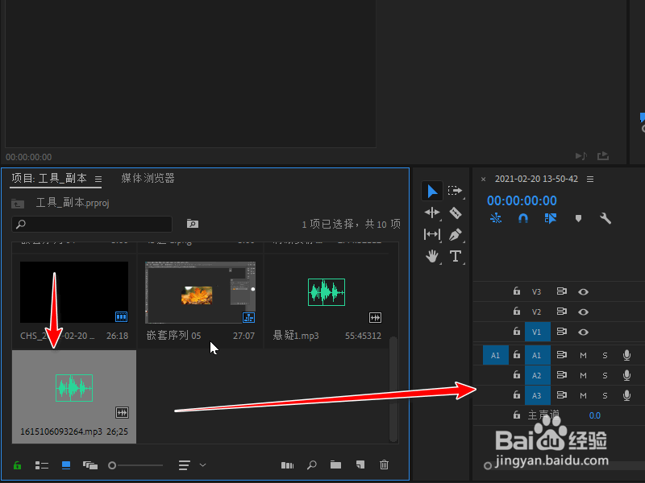Screen dimensions: 645x483
Task: Hide V3 track output eye
Action: pos(583,291)
